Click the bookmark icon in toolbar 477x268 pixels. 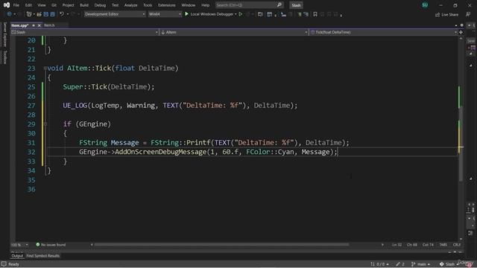315,14
